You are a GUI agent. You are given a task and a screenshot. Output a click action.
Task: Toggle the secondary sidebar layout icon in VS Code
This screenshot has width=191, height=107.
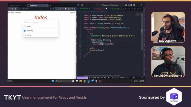tap(131, 5)
